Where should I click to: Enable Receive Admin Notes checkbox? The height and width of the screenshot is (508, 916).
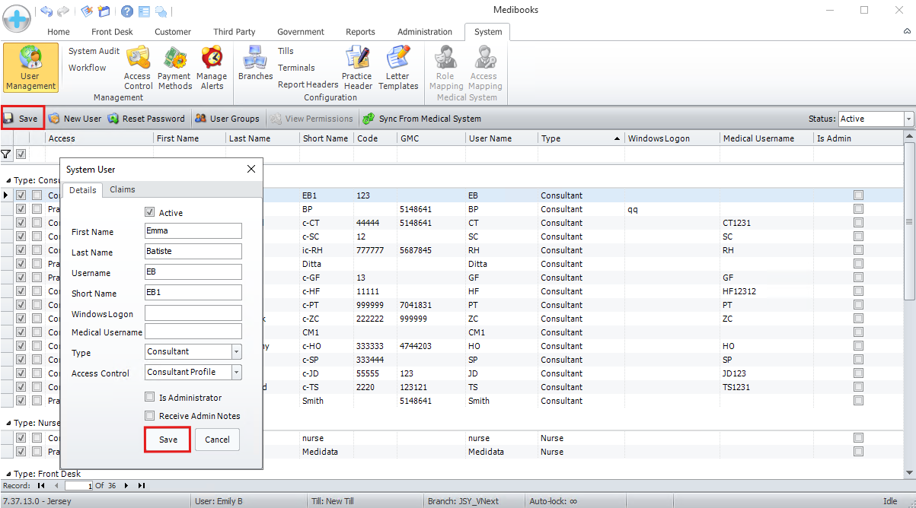click(x=150, y=416)
